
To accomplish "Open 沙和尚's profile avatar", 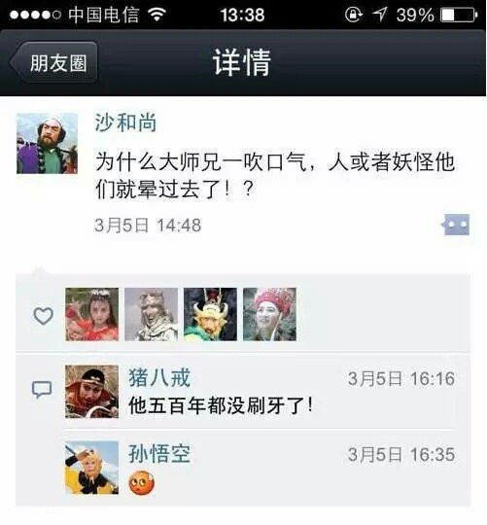I will click(x=48, y=143).
